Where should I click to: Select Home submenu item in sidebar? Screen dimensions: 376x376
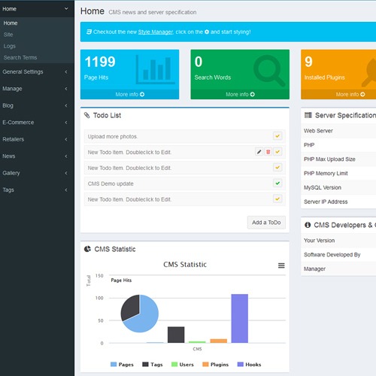pyautogui.click(x=11, y=23)
